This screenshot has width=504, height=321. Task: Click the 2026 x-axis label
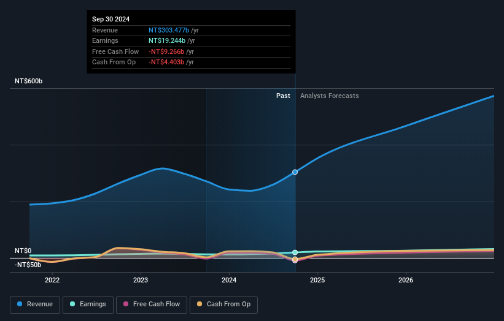pos(406,281)
